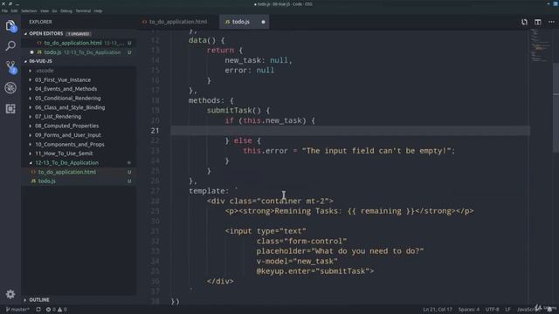Screen dimensions: 559x314
Task: Expand the 07_List_Rendering folder
Action: click(59, 116)
